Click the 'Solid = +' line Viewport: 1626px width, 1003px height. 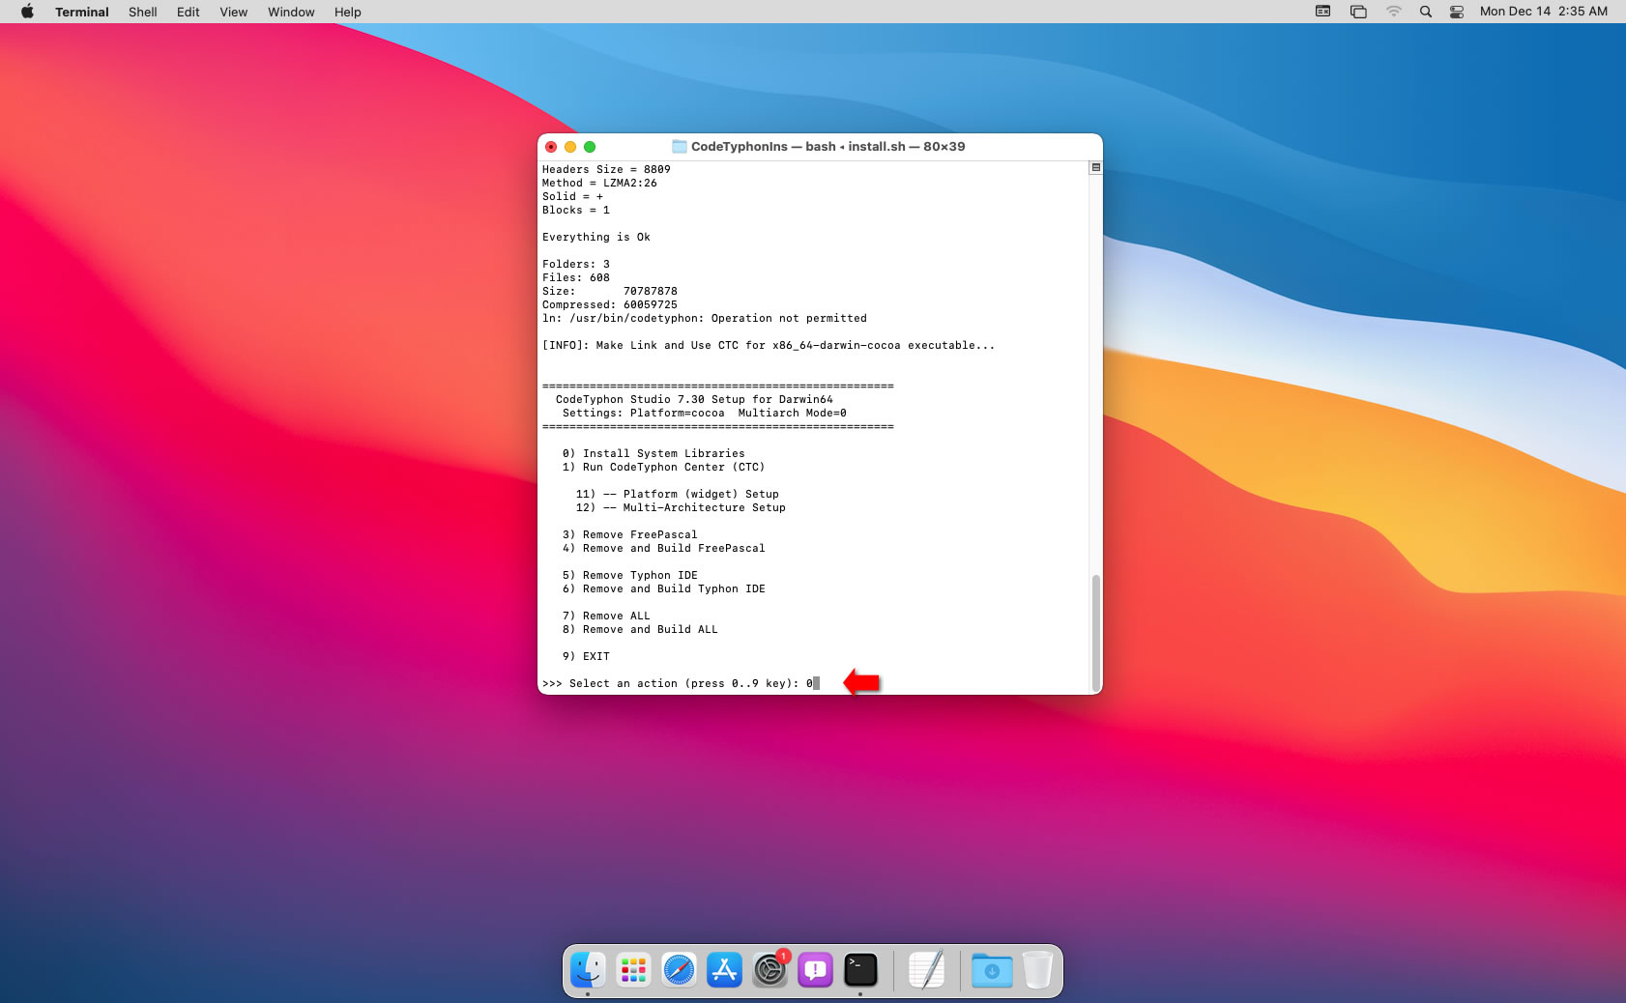click(x=572, y=196)
